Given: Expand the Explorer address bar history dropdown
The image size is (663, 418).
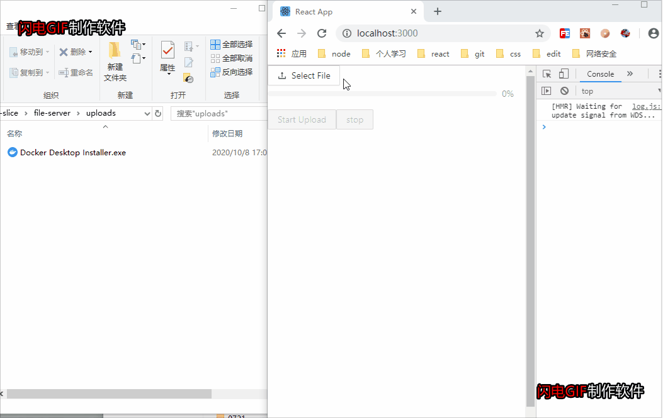Looking at the screenshot, I should (x=147, y=113).
